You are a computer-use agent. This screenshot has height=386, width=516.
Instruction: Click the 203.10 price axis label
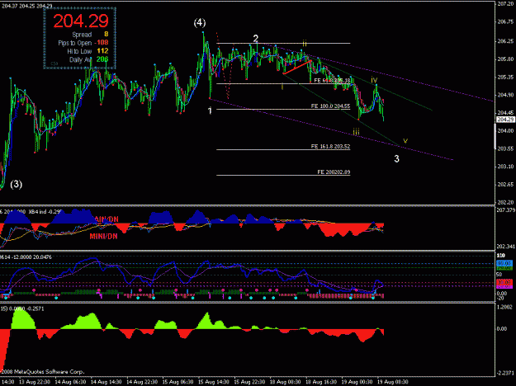pos(506,167)
